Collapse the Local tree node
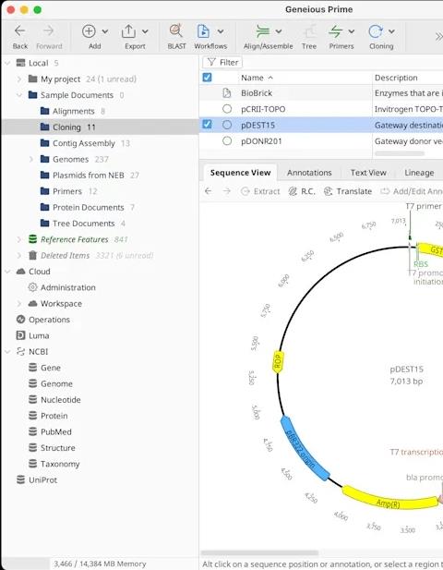This screenshot has height=570, width=443. pos(7,63)
